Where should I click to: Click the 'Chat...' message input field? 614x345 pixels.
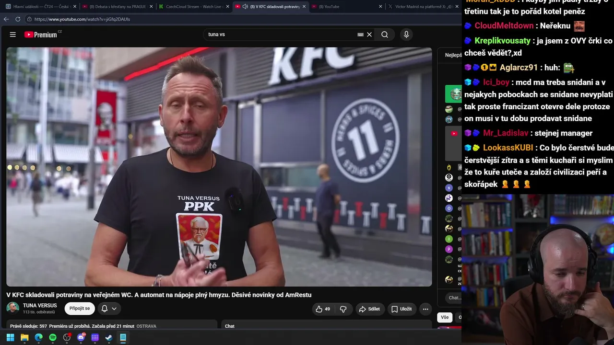(454, 298)
